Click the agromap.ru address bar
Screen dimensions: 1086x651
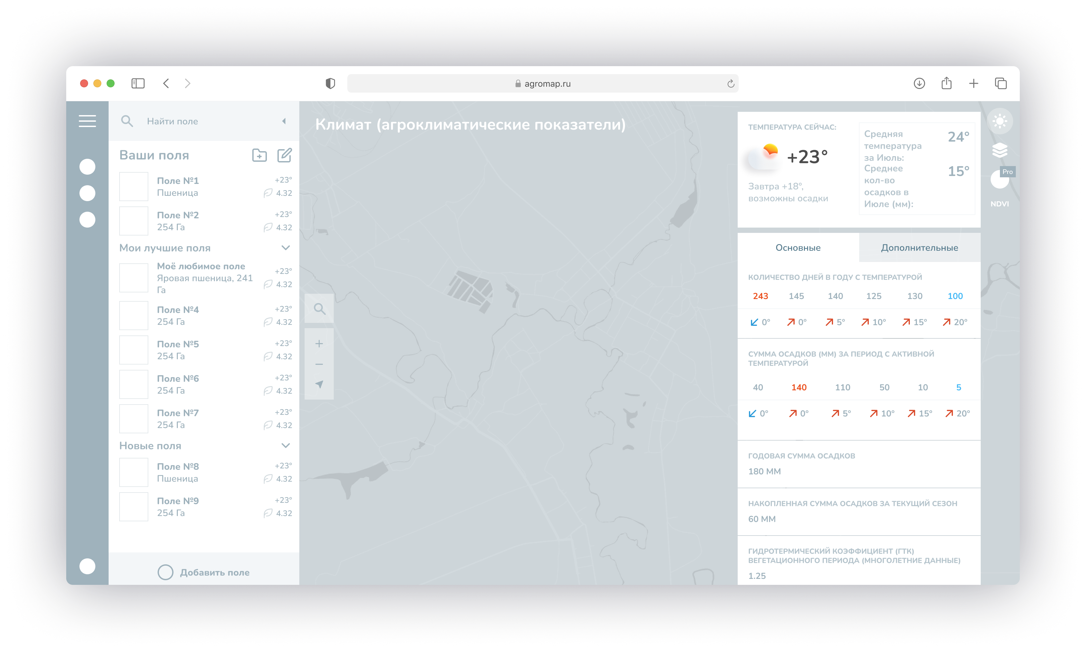(543, 83)
